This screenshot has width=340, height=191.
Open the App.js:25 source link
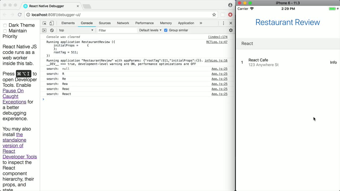pyautogui.click(x=219, y=69)
